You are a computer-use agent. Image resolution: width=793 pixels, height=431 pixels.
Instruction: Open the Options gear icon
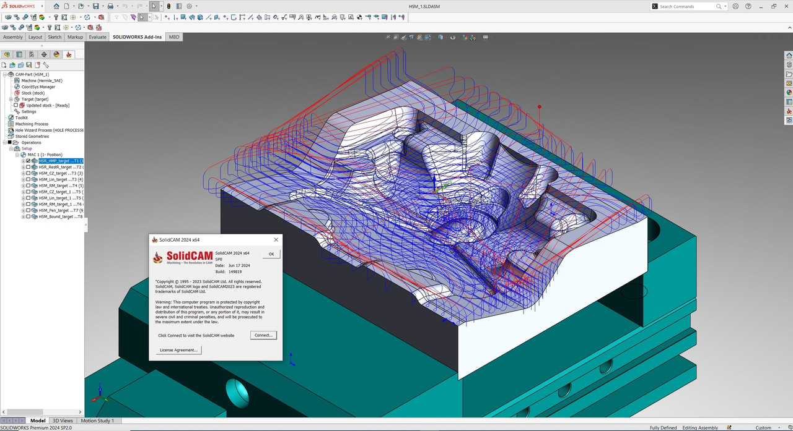(189, 6)
